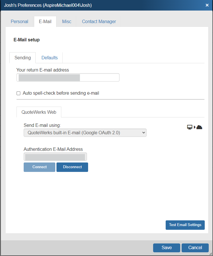Click the resize grip at dialog corner
This screenshot has height=256, width=213.
(x=211, y=254)
